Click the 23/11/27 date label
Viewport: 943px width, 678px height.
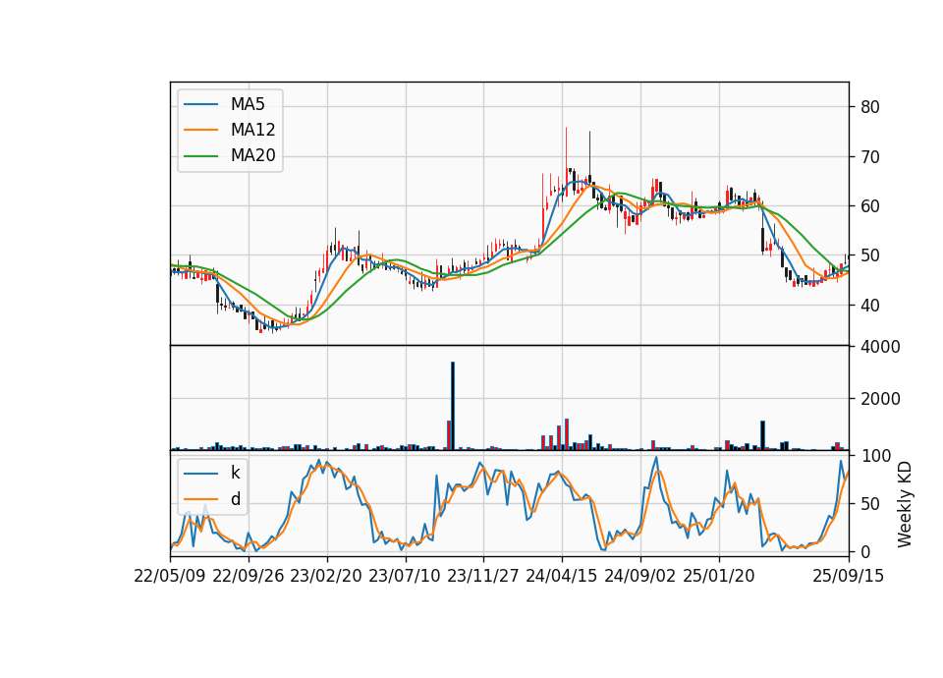click(x=483, y=577)
